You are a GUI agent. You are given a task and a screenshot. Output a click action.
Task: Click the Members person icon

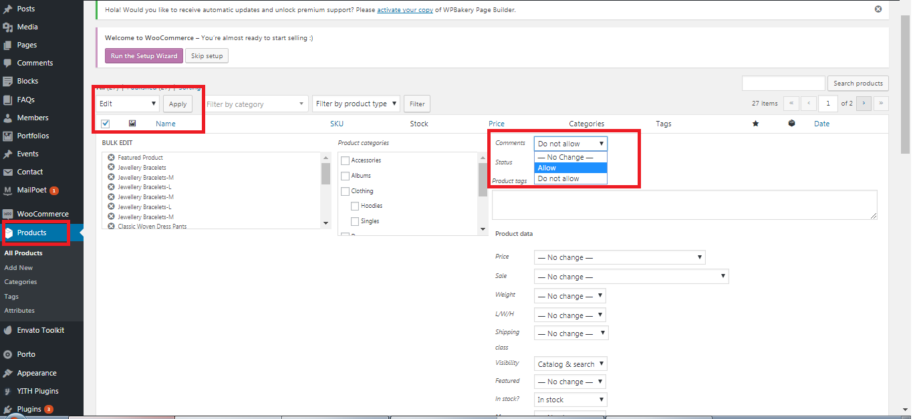coord(7,118)
